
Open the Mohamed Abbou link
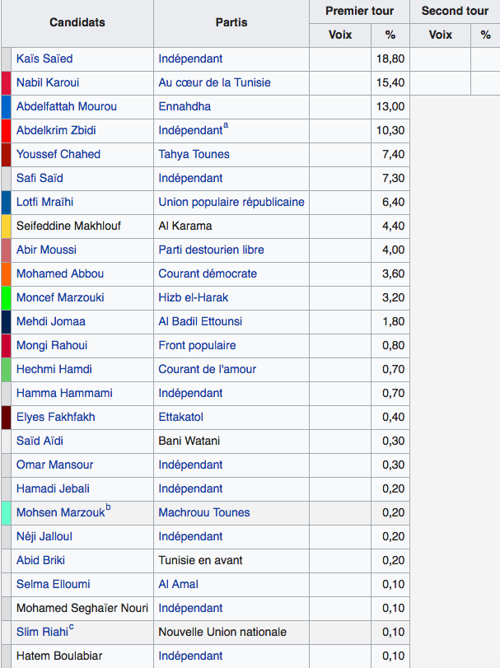click(60, 273)
